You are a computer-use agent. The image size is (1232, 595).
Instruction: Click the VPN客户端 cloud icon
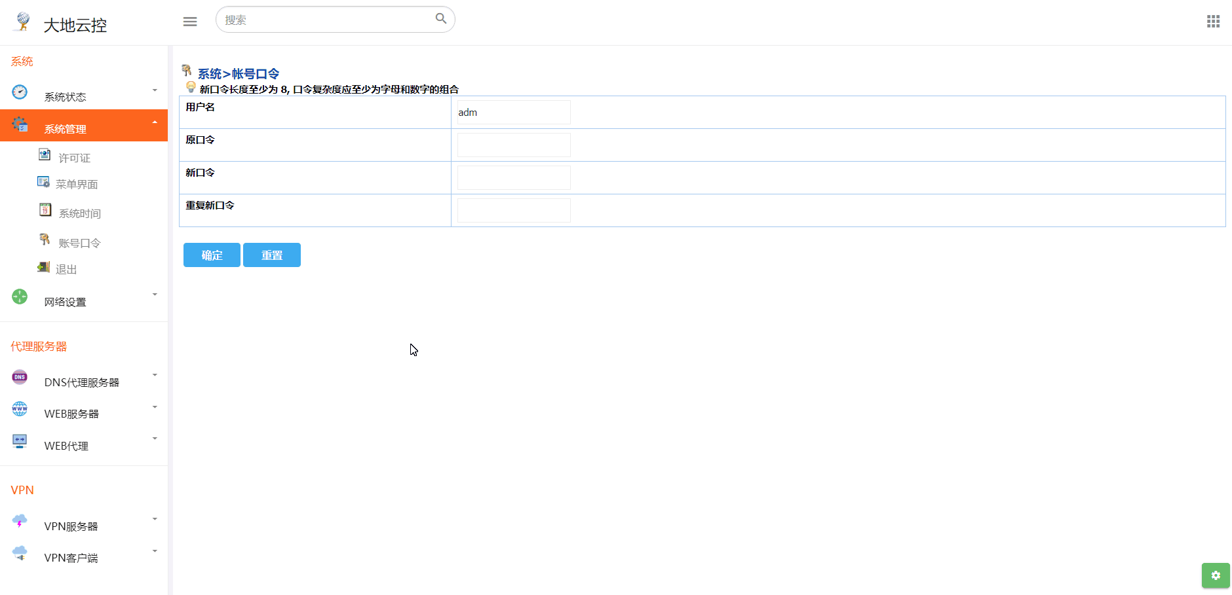[x=20, y=553]
